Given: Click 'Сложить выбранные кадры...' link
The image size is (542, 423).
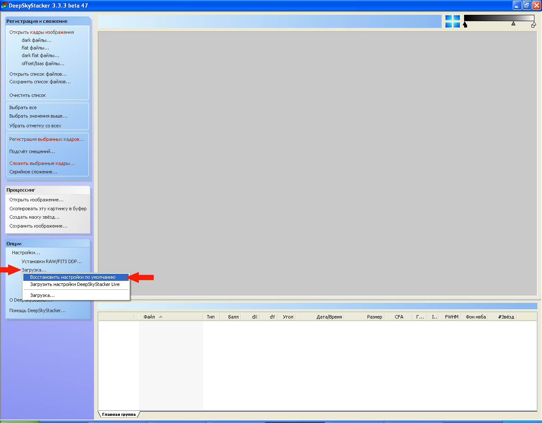Looking at the screenshot, I should click(x=42, y=163).
